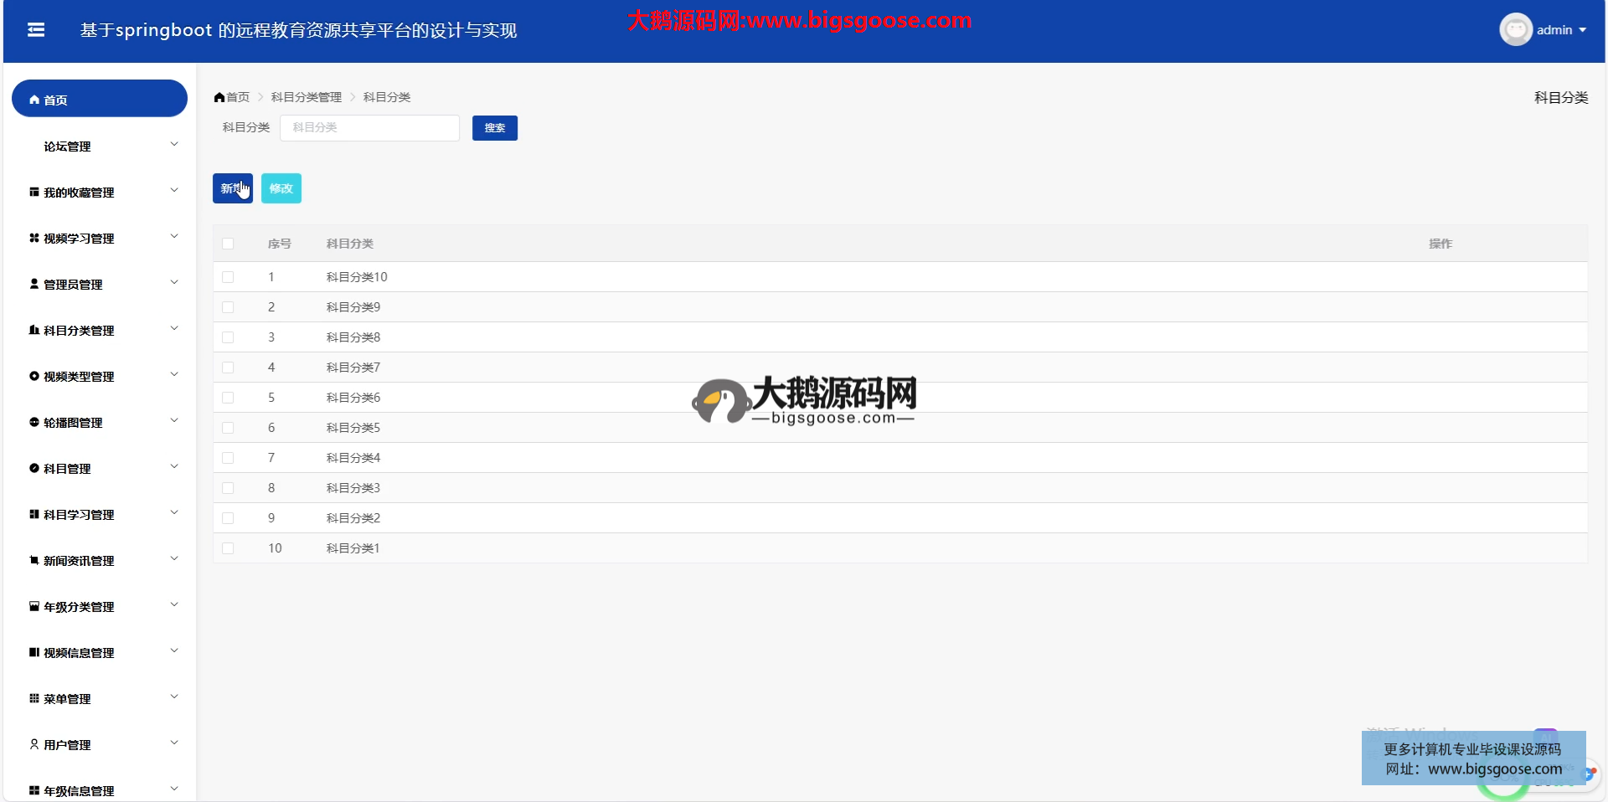
Task: Click the 新增 add button
Action: point(232,188)
